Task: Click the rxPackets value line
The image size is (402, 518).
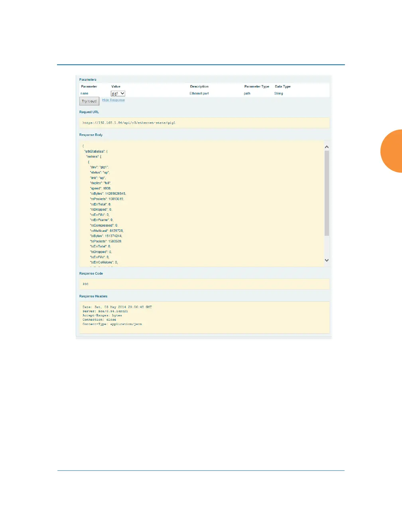Action: 107,199
